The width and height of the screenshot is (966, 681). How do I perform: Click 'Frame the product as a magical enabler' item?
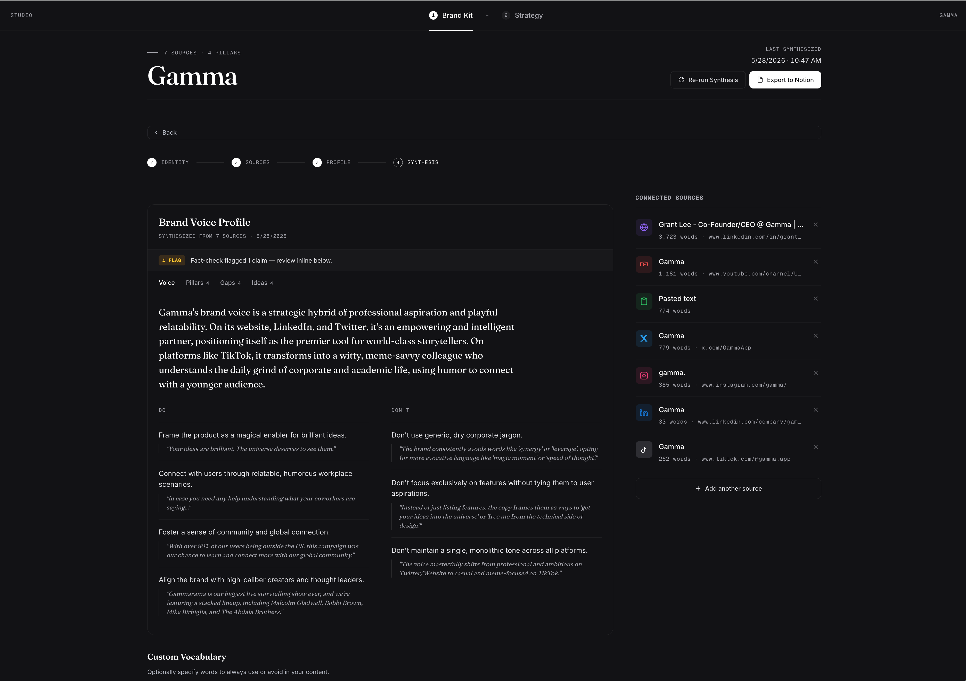pyautogui.click(x=252, y=435)
